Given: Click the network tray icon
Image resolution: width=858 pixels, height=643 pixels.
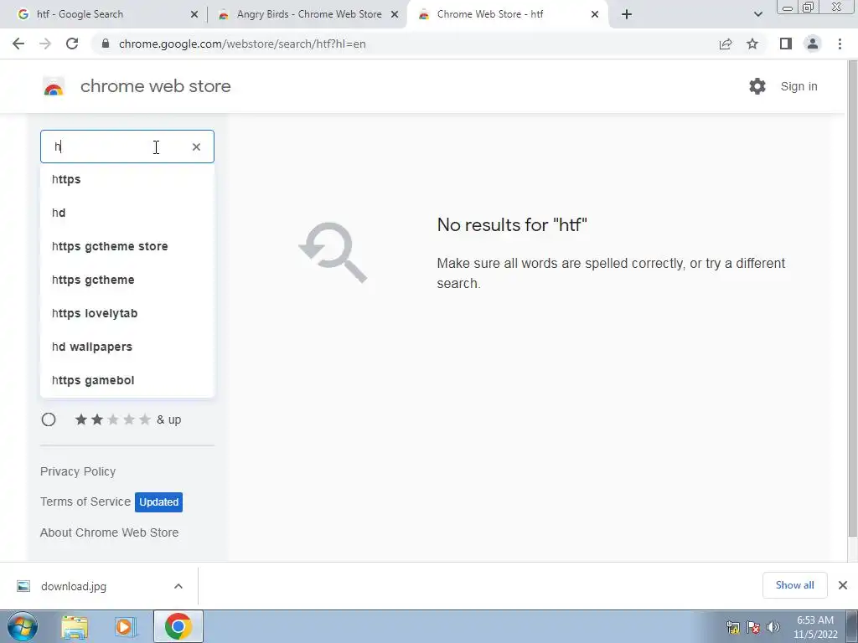Looking at the screenshot, I should click(x=732, y=627).
